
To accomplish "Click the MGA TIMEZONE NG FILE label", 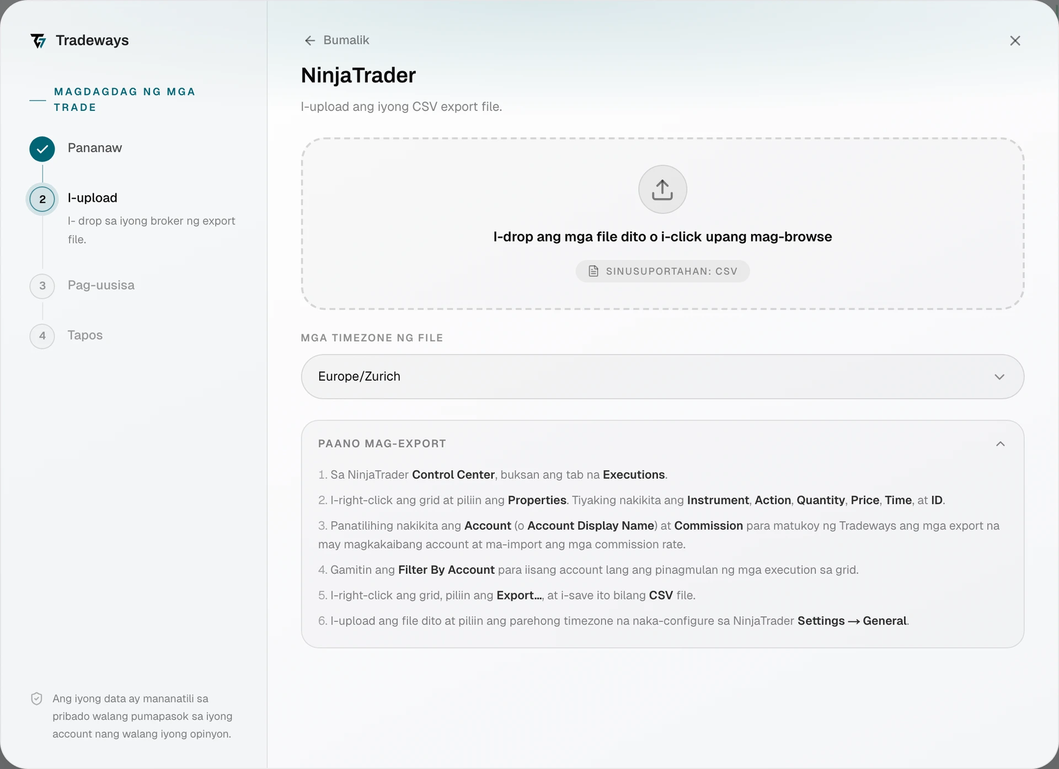I will (x=372, y=338).
